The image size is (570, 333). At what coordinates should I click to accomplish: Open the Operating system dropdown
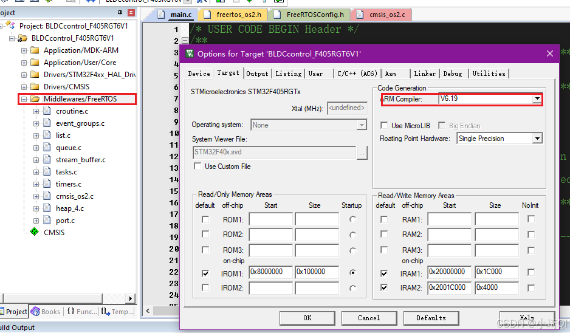click(362, 125)
